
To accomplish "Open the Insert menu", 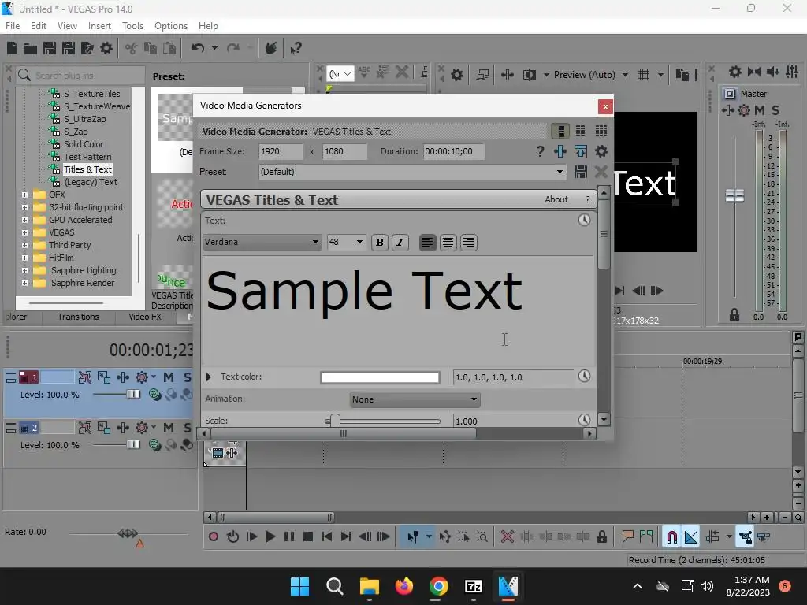I will pyautogui.click(x=99, y=26).
